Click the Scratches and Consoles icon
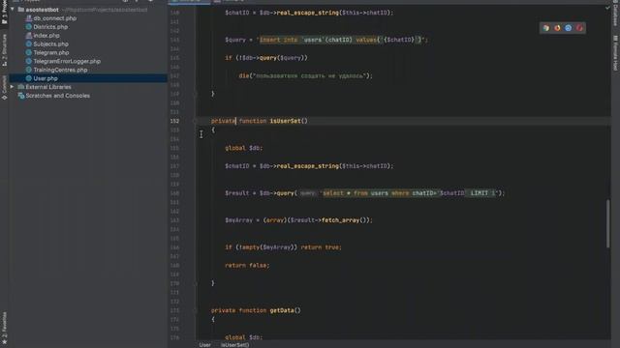Screen dimensions: 620x348 tap(21, 96)
